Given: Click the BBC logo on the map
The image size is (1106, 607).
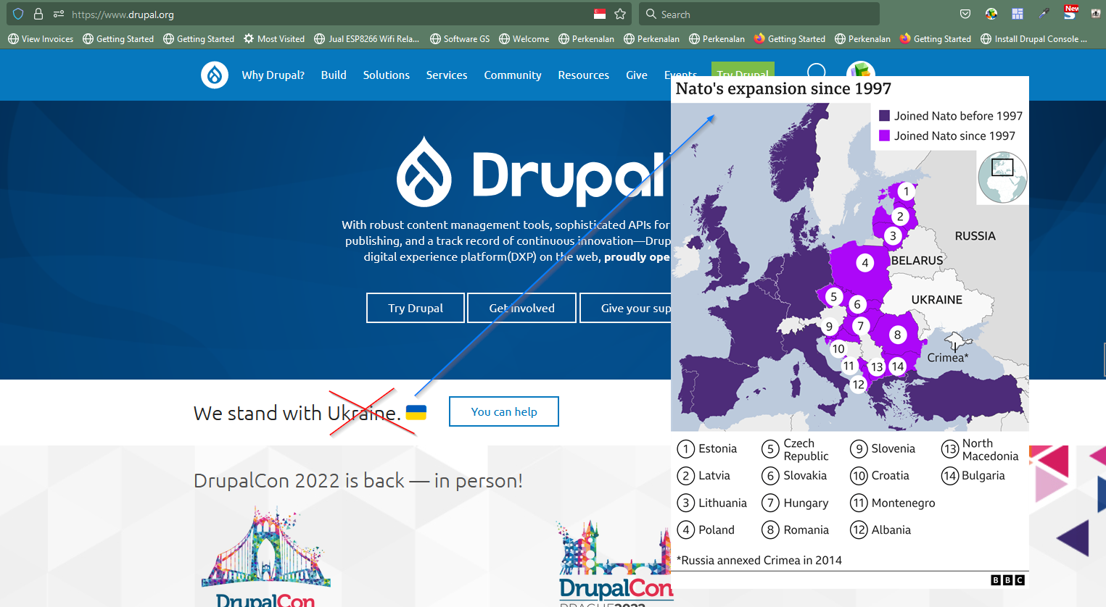Looking at the screenshot, I should (1008, 580).
